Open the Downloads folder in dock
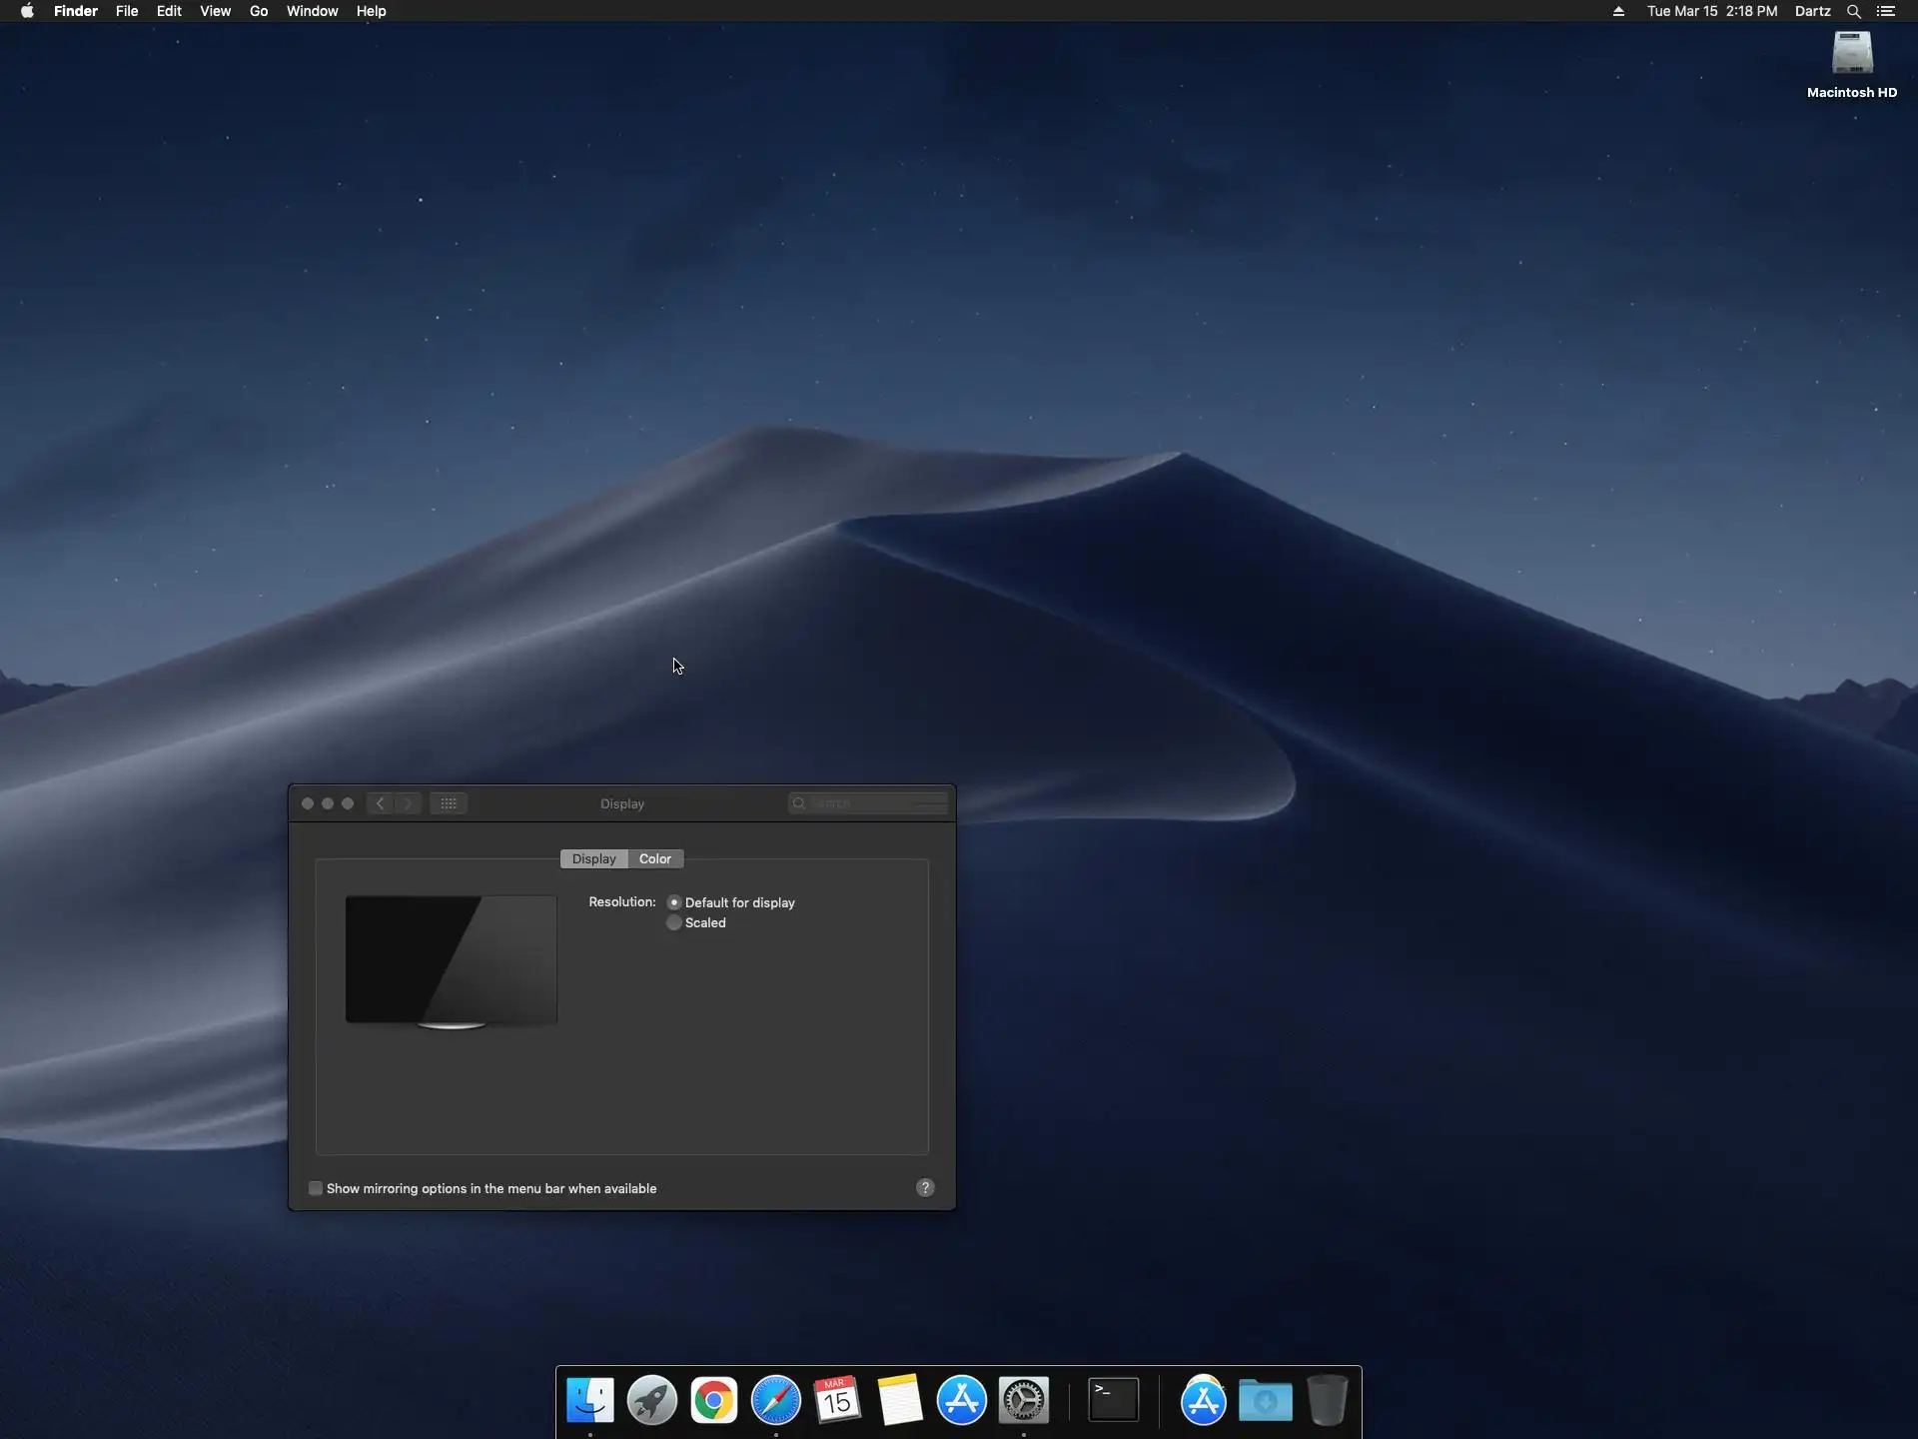 [1265, 1400]
